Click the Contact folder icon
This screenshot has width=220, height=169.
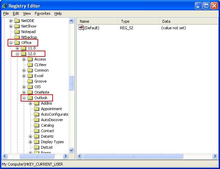tap(37, 131)
